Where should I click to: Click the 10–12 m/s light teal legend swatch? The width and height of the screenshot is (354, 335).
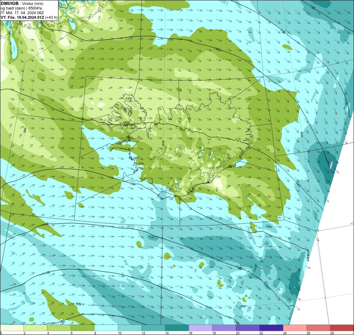click(130, 328)
